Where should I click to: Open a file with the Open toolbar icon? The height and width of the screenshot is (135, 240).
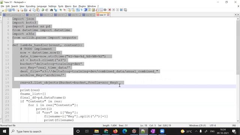click(6, 10)
